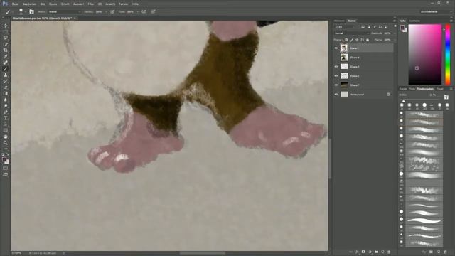Select the Zoom tool
455x256 pixels.
point(5,143)
